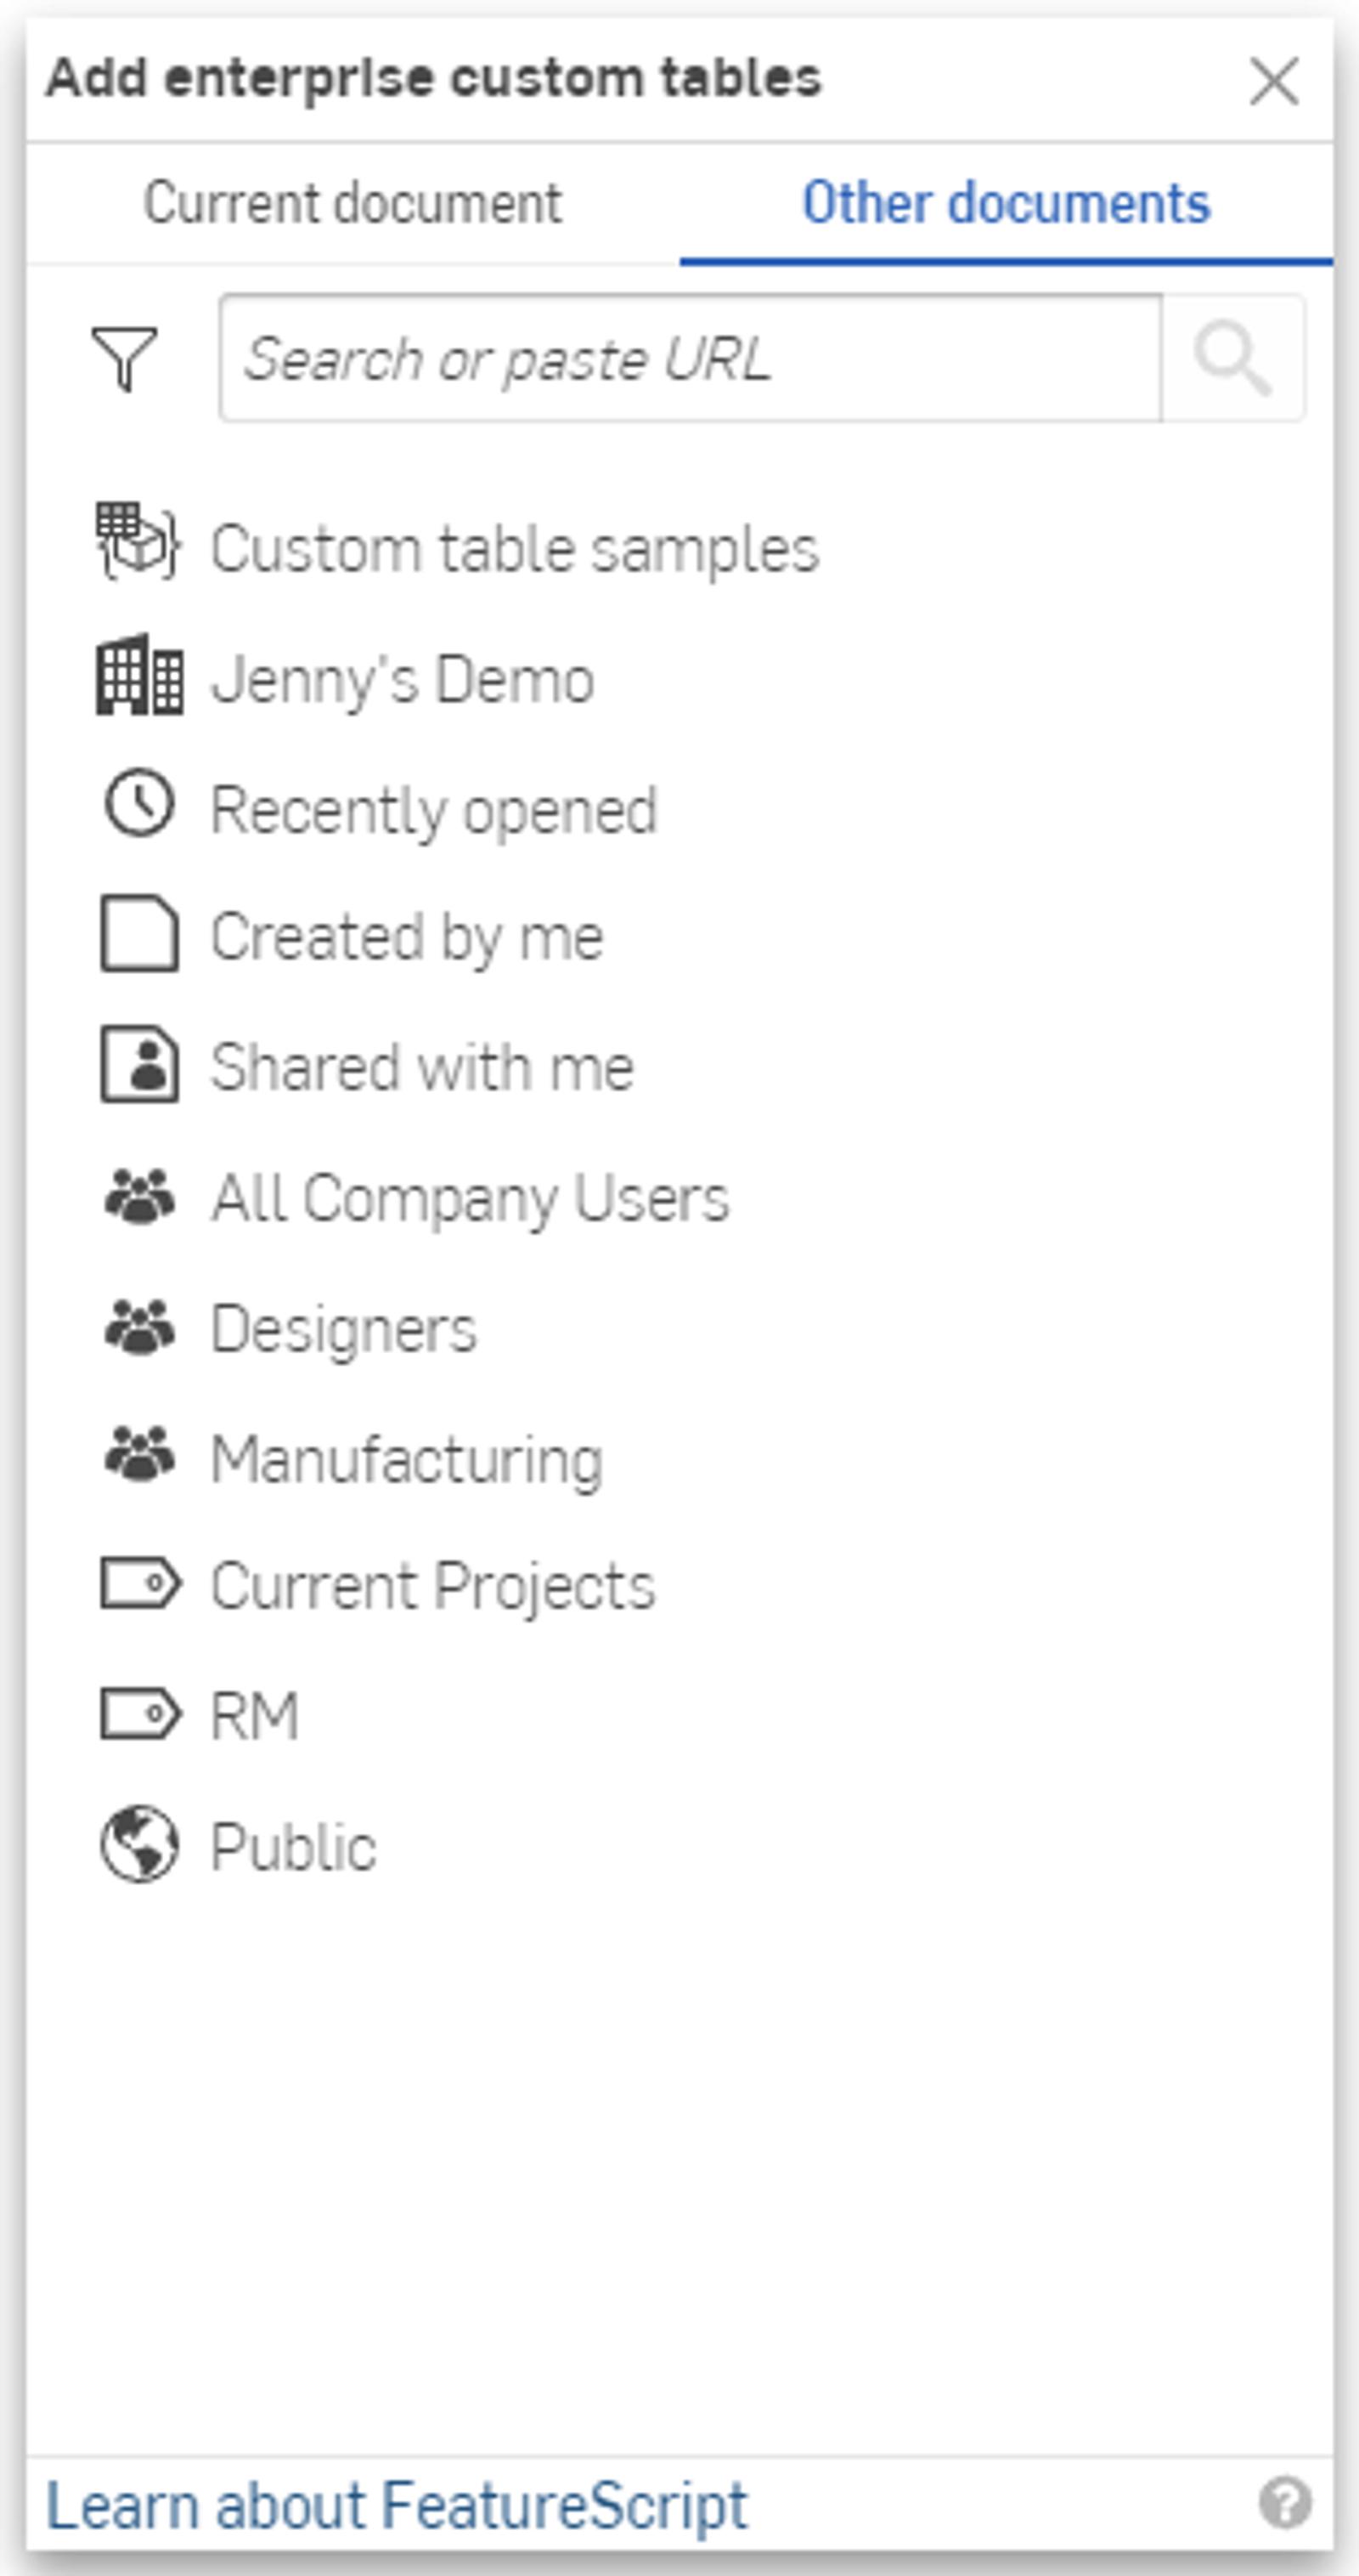Select the Other documents tab
Image resolution: width=1359 pixels, height=2576 pixels.
coord(1007,203)
